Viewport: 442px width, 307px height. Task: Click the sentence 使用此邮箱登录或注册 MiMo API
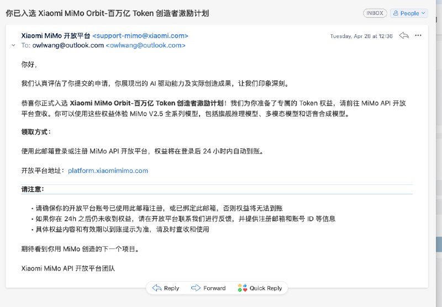143,151
